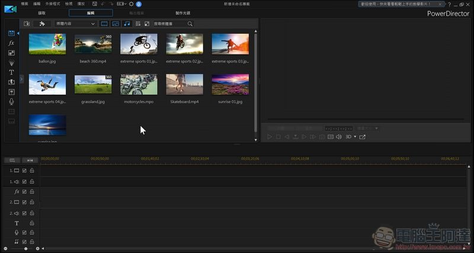
Task: Click the plug-ins puzzle piece icon
Action: 42,24
